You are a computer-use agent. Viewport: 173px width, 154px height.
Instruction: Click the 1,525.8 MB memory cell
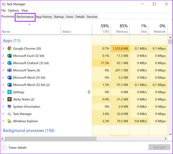(120, 48)
